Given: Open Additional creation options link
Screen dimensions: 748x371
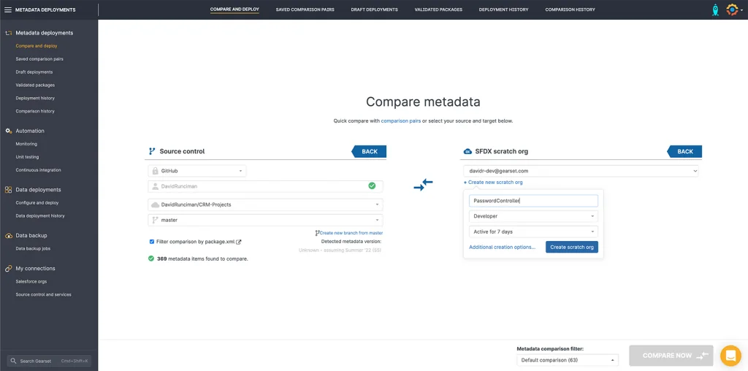Looking at the screenshot, I should (x=503, y=247).
